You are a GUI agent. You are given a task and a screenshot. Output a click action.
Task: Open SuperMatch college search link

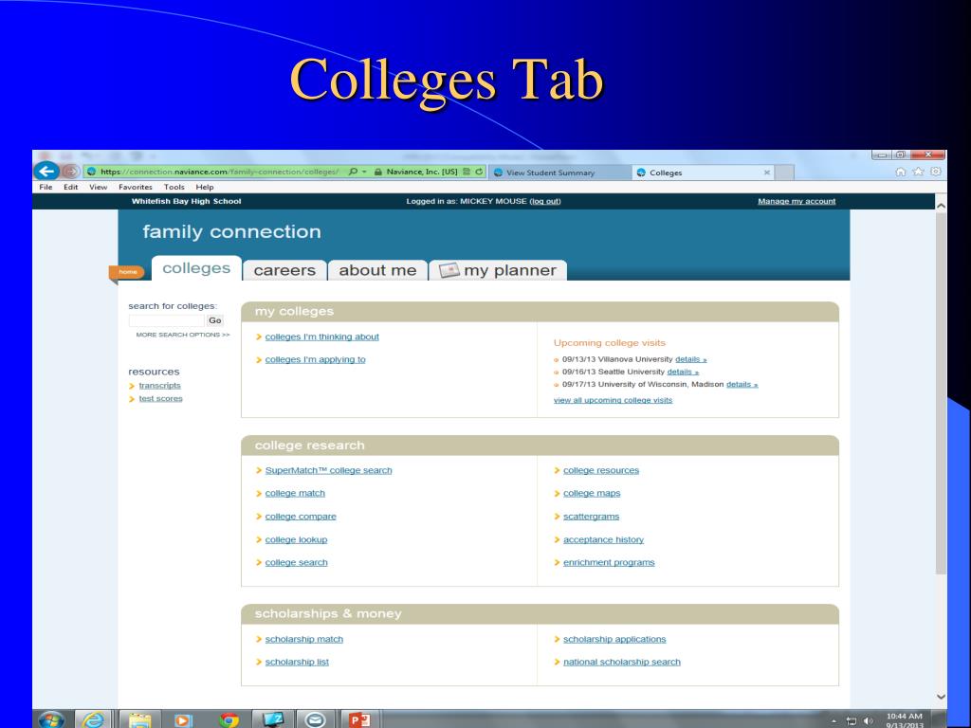(x=328, y=470)
